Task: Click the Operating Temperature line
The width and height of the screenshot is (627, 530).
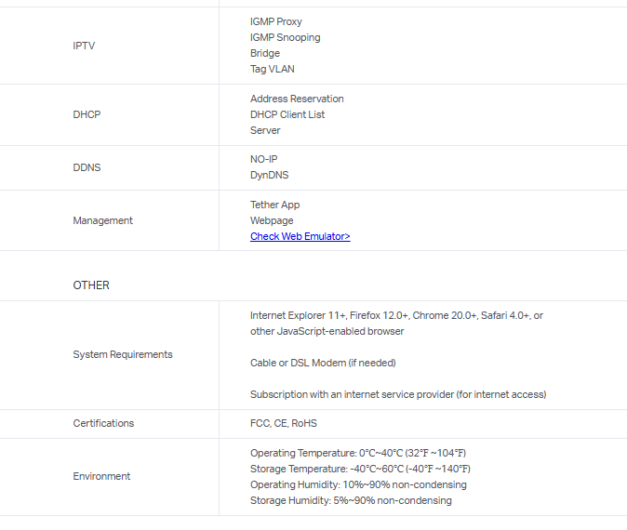Action: [x=358, y=453]
